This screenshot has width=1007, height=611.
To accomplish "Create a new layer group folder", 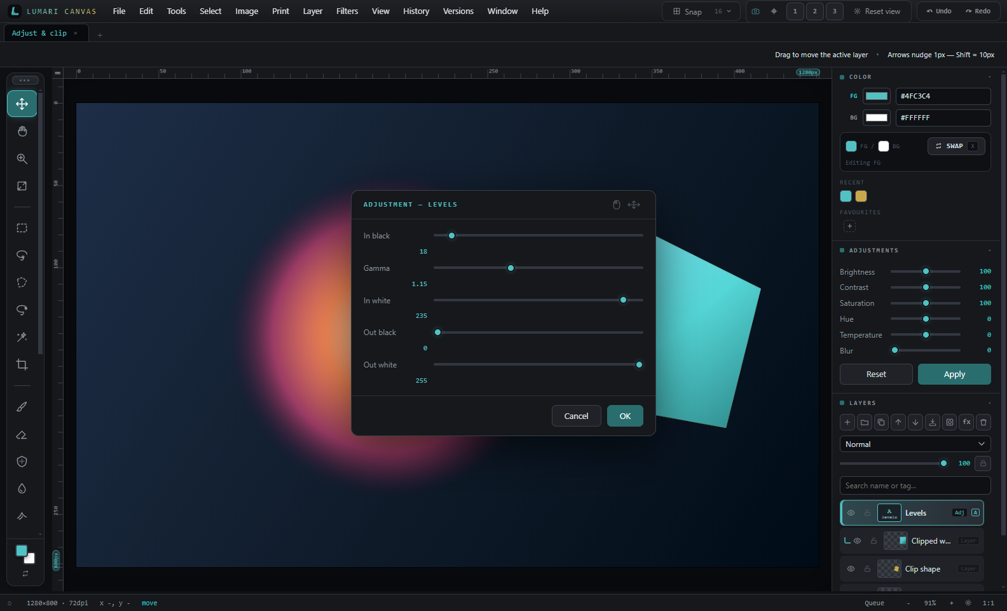I will pyautogui.click(x=865, y=422).
